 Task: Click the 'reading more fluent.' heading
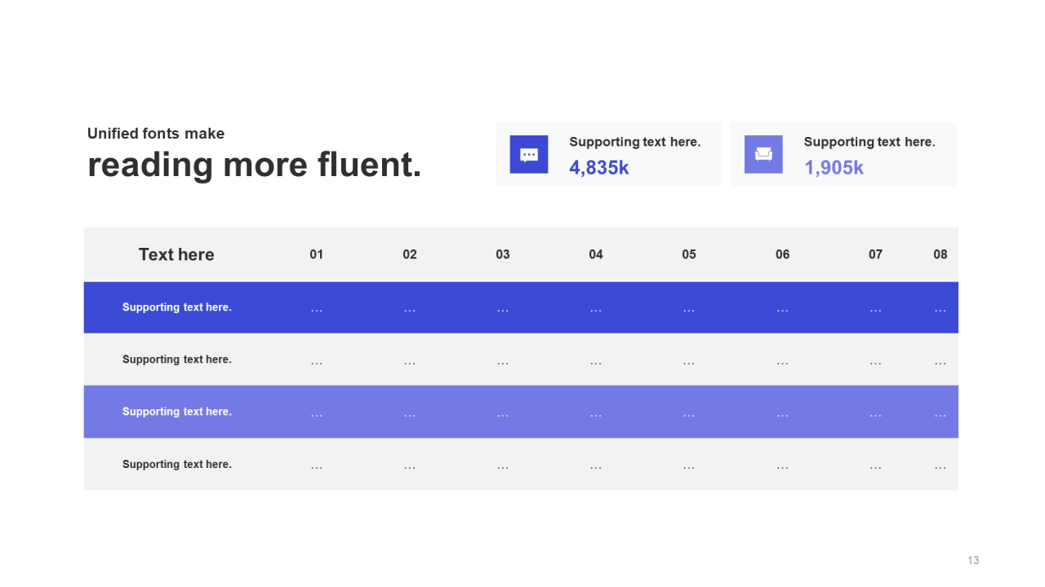click(x=255, y=165)
